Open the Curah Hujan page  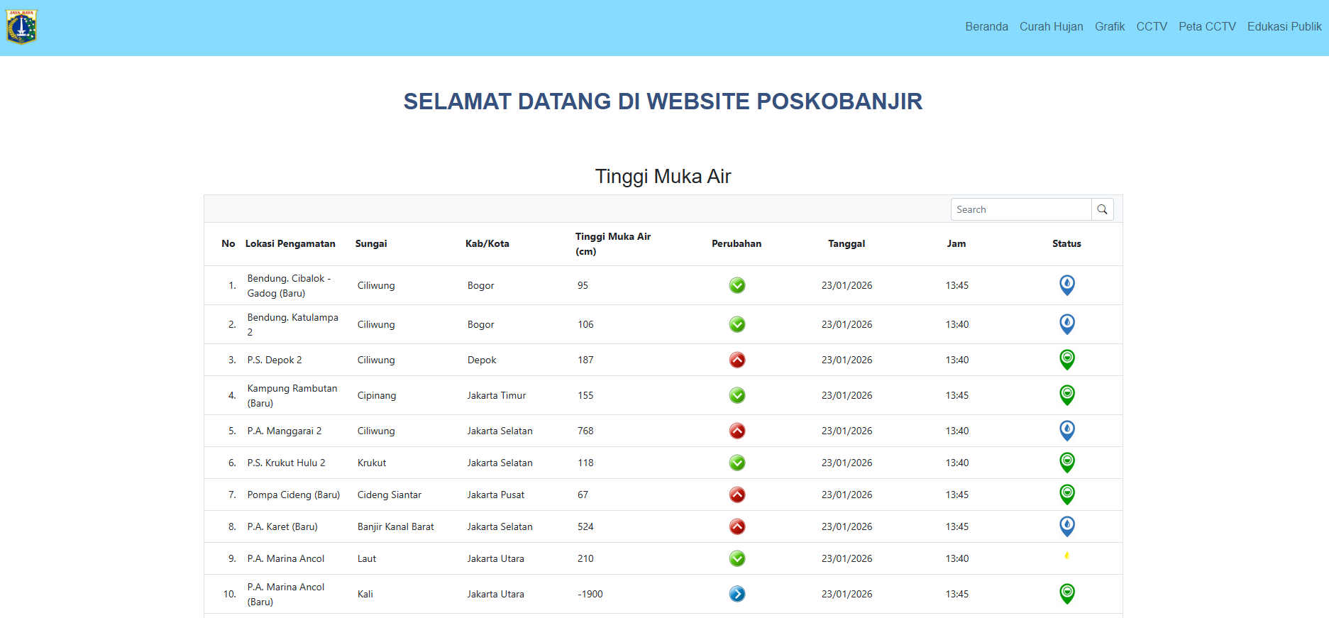click(x=1051, y=27)
